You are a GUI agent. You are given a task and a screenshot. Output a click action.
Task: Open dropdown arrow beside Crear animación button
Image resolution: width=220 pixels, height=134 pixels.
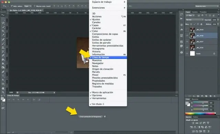pos(104,117)
